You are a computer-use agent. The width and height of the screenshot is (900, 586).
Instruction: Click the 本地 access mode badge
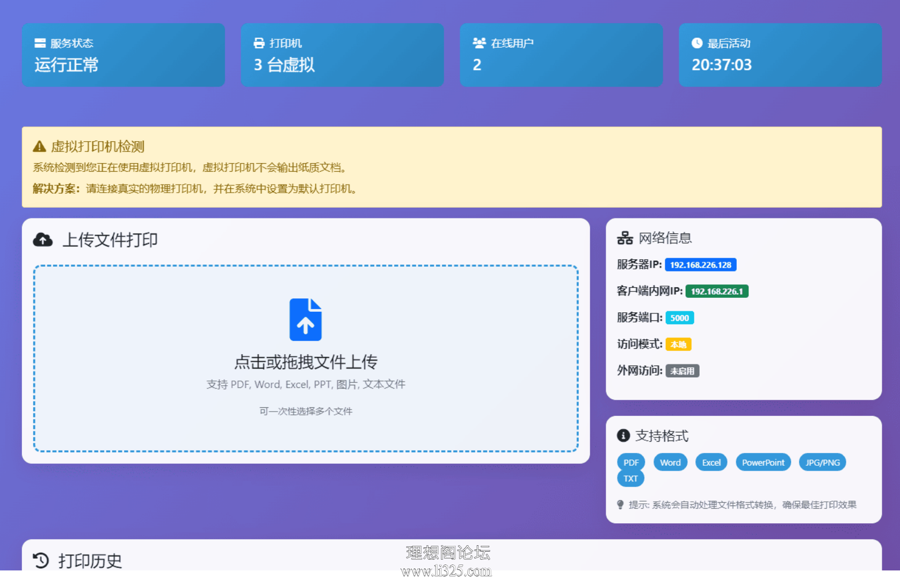[679, 345]
